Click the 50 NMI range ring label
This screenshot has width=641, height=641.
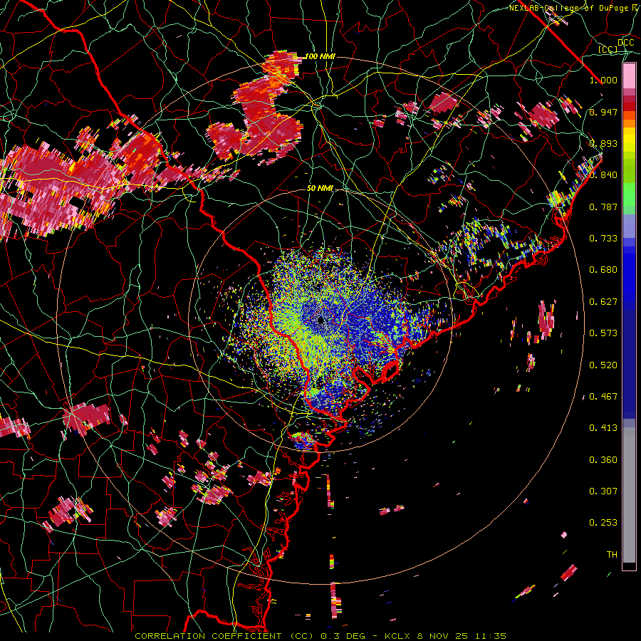320,189
